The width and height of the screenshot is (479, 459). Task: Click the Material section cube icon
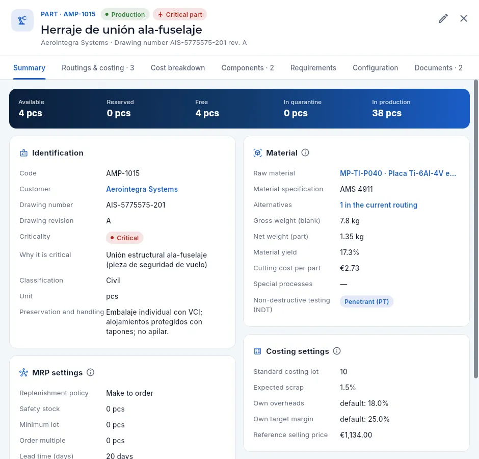click(x=257, y=153)
